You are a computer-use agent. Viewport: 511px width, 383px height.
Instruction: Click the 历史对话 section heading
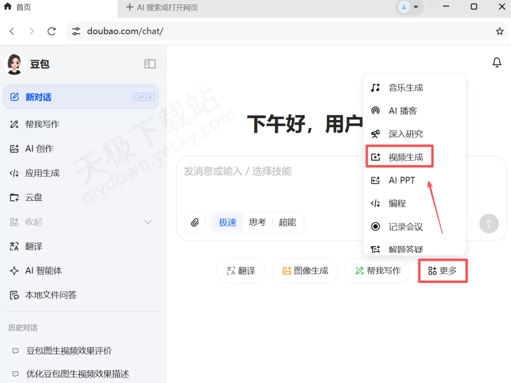click(23, 328)
